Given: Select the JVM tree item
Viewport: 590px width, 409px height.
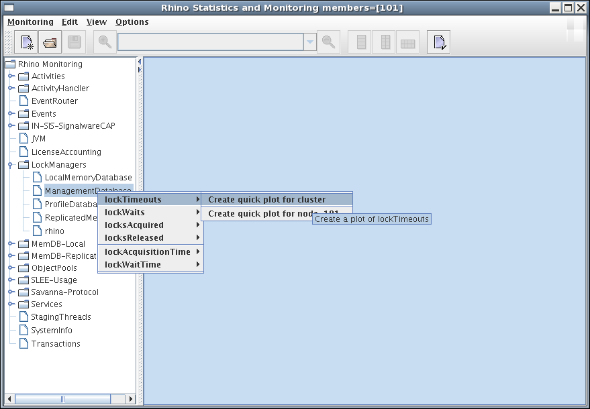Looking at the screenshot, I should pyautogui.click(x=38, y=139).
